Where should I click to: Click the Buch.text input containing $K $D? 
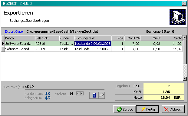click(x=64, y=87)
